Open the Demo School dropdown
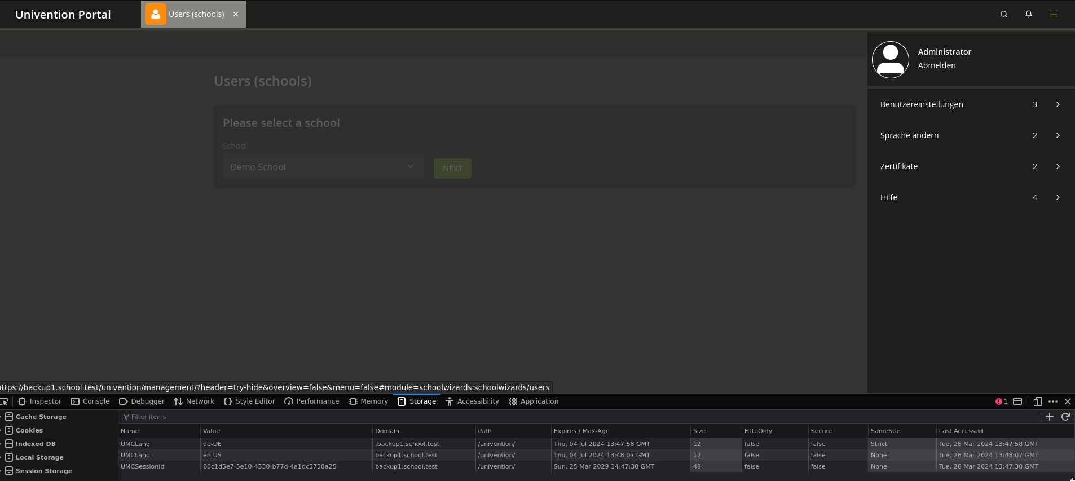The height and width of the screenshot is (481, 1075). coord(323,167)
